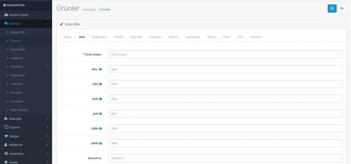Open the Kampanya tab
Screen dimensions: 351x164
[193, 37]
